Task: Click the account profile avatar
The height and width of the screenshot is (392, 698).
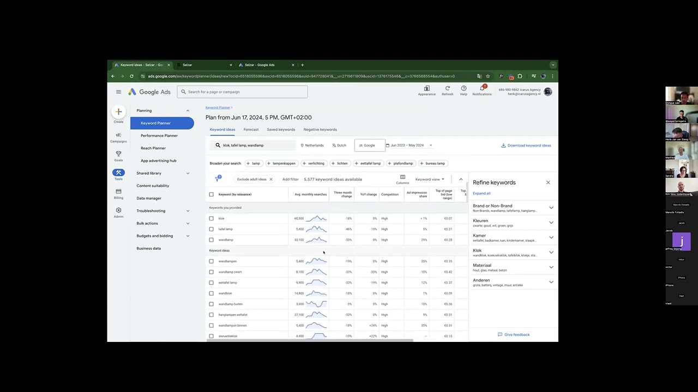Action: [547, 91]
